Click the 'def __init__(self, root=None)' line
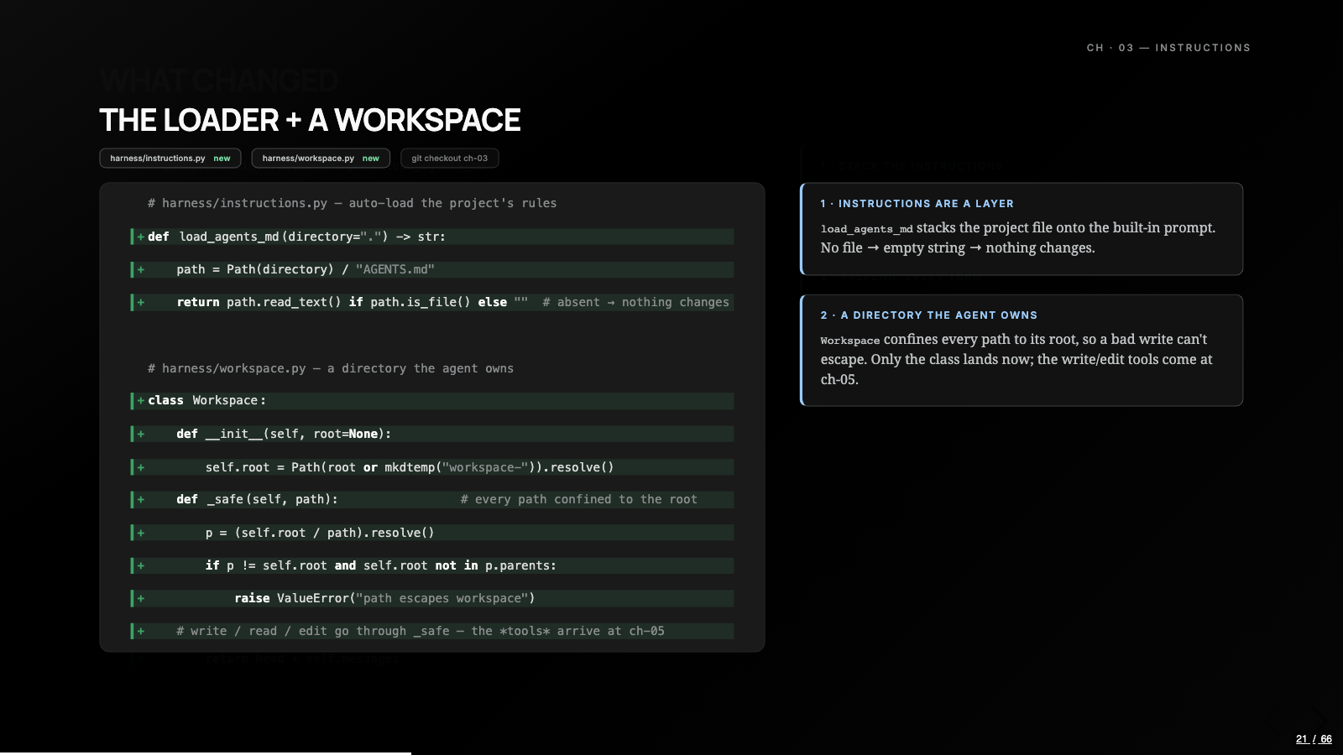The width and height of the screenshot is (1343, 755). pyautogui.click(x=432, y=434)
